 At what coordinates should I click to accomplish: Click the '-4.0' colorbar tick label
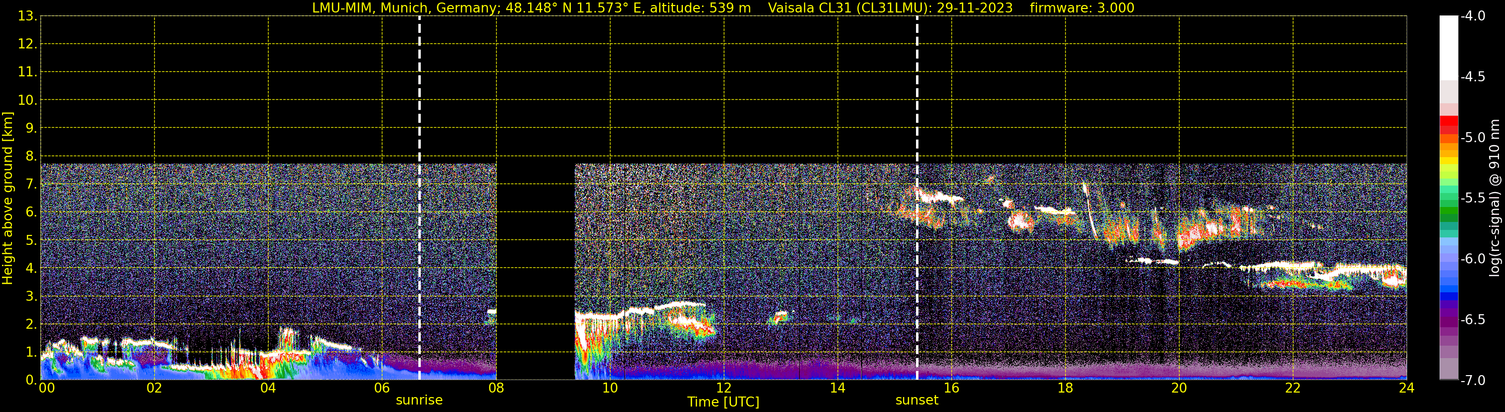click(1472, 16)
